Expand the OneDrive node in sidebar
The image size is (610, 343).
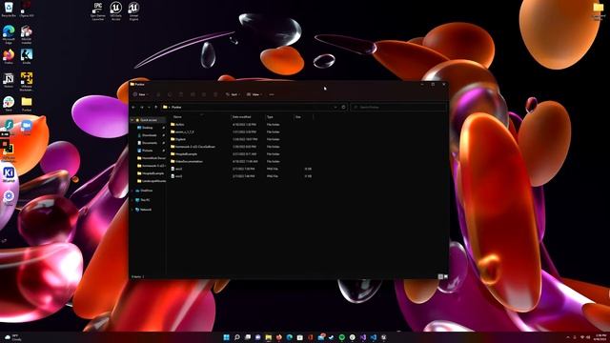pos(132,191)
